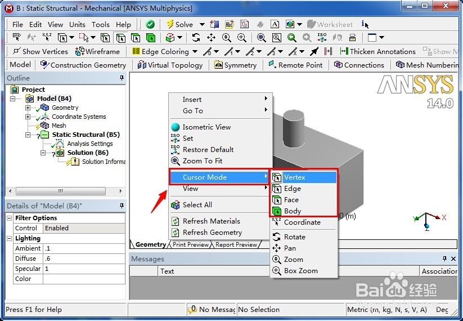Viewport: 463px width, 321px height.
Task: Collapse the Static Structural (B5) node
Action: point(28,135)
